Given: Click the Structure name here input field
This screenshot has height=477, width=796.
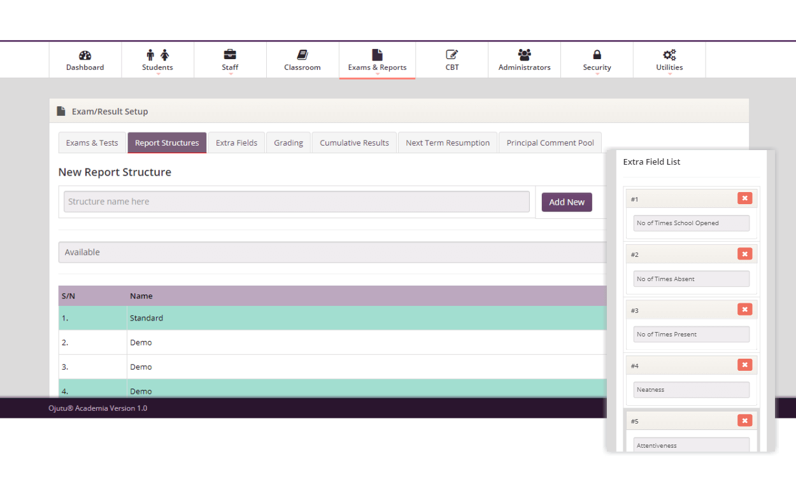Looking at the screenshot, I should pos(297,202).
